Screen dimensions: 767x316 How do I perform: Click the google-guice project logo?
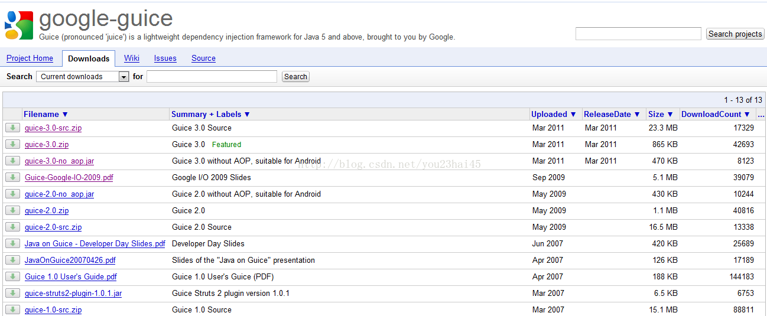pyautogui.click(x=19, y=25)
